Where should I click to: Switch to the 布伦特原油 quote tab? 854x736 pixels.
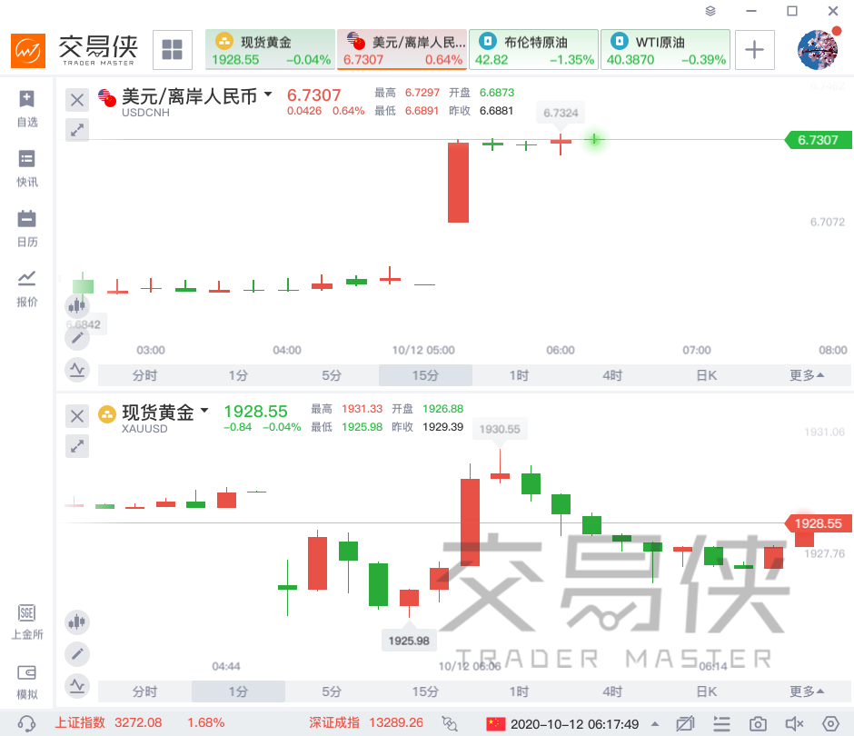pos(534,50)
